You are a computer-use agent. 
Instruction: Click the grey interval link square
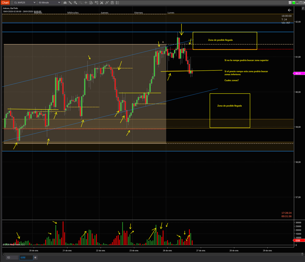click(x=290, y=3)
